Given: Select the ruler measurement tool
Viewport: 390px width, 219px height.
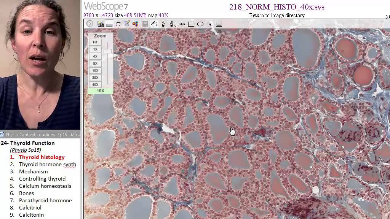Looking at the screenshot, I should point(182,24).
